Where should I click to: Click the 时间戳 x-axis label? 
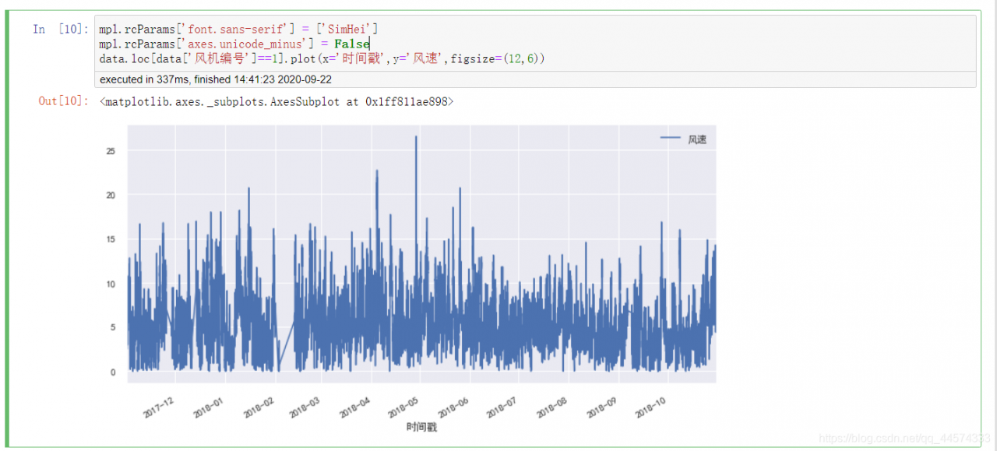(x=421, y=427)
